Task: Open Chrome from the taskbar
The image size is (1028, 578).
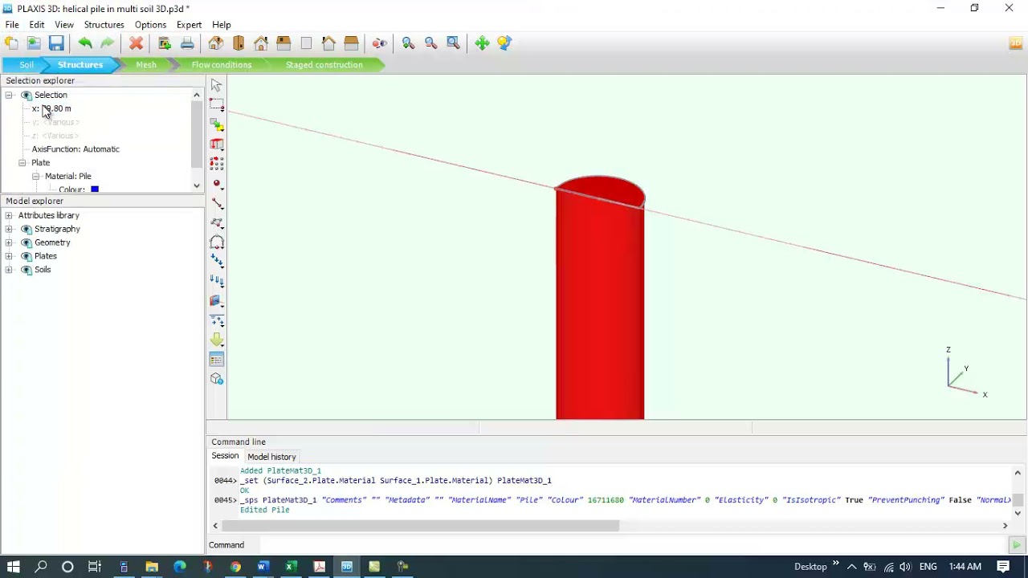Action: [x=235, y=567]
